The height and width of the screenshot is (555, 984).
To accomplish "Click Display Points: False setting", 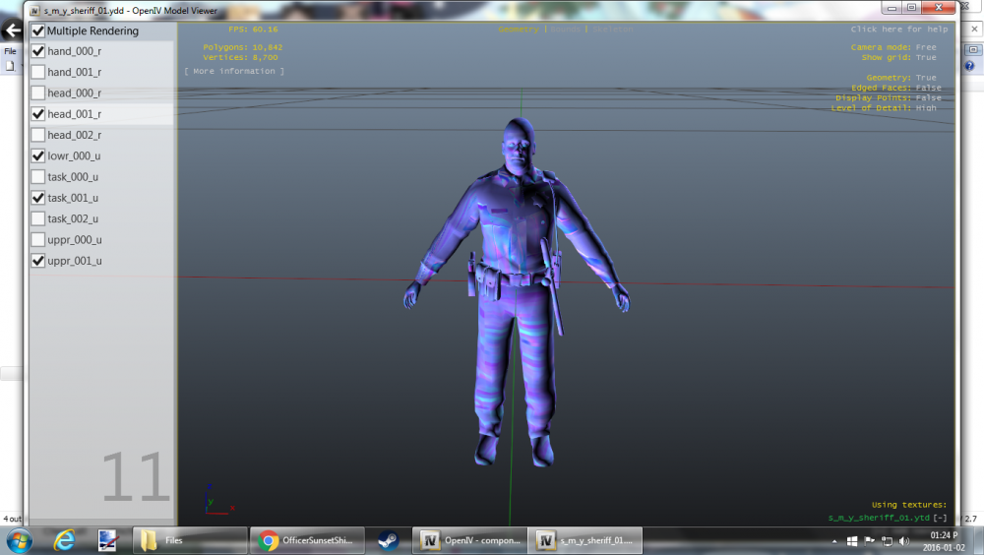I will click(889, 98).
